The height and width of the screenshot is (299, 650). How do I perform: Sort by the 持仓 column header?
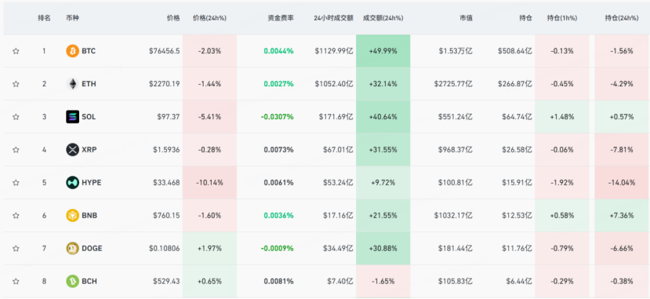click(526, 18)
